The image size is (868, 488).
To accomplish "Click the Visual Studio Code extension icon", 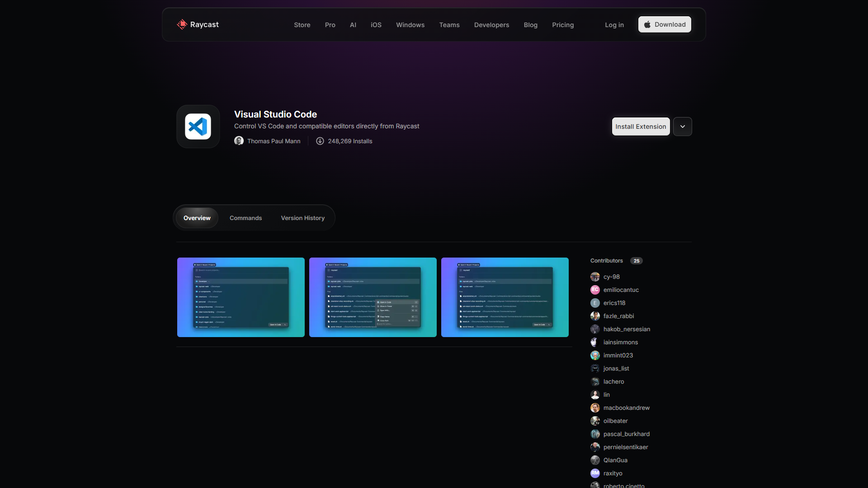I will click(x=198, y=127).
